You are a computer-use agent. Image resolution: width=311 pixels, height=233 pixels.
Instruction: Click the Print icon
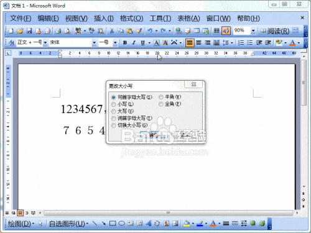pos(58,31)
